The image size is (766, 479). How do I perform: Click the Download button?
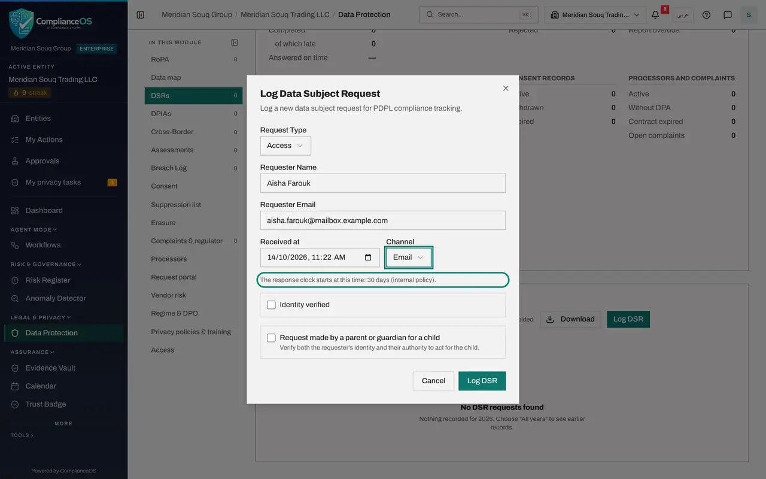(x=570, y=319)
